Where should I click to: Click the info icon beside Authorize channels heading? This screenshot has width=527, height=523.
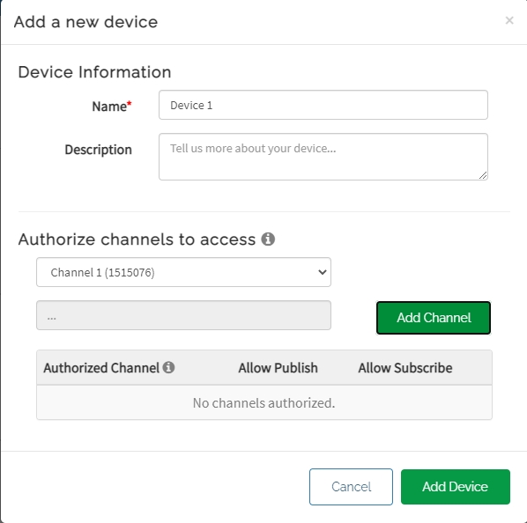[268, 239]
